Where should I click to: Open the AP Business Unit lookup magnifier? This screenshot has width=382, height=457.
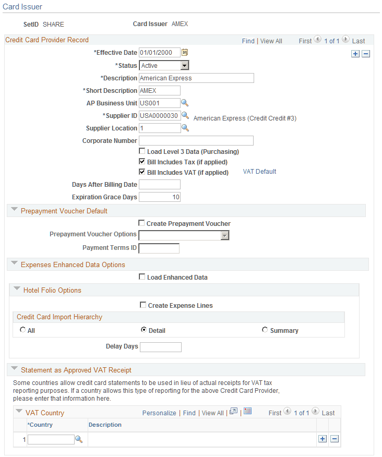coord(185,103)
